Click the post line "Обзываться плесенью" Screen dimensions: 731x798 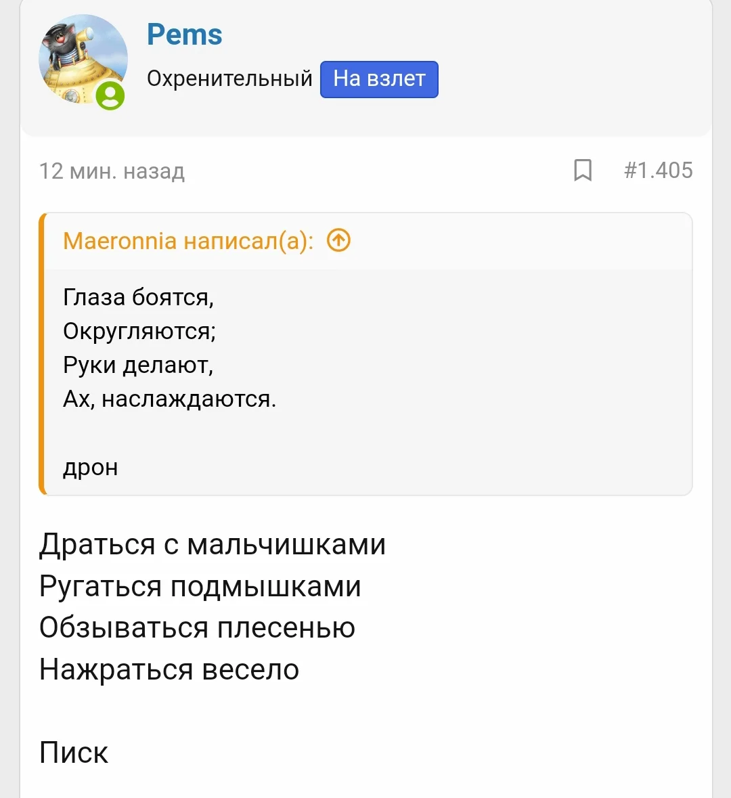click(197, 628)
